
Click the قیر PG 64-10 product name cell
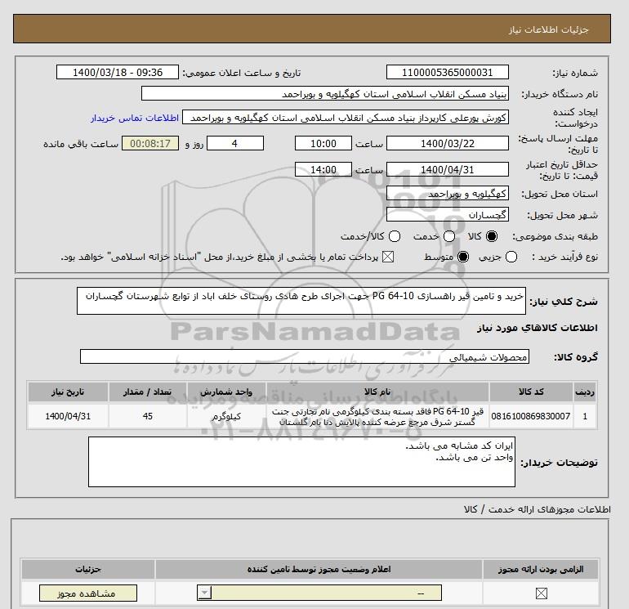377,416
